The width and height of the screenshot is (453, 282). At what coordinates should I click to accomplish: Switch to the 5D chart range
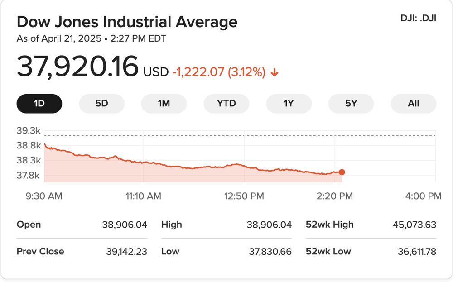pyautogui.click(x=101, y=104)
